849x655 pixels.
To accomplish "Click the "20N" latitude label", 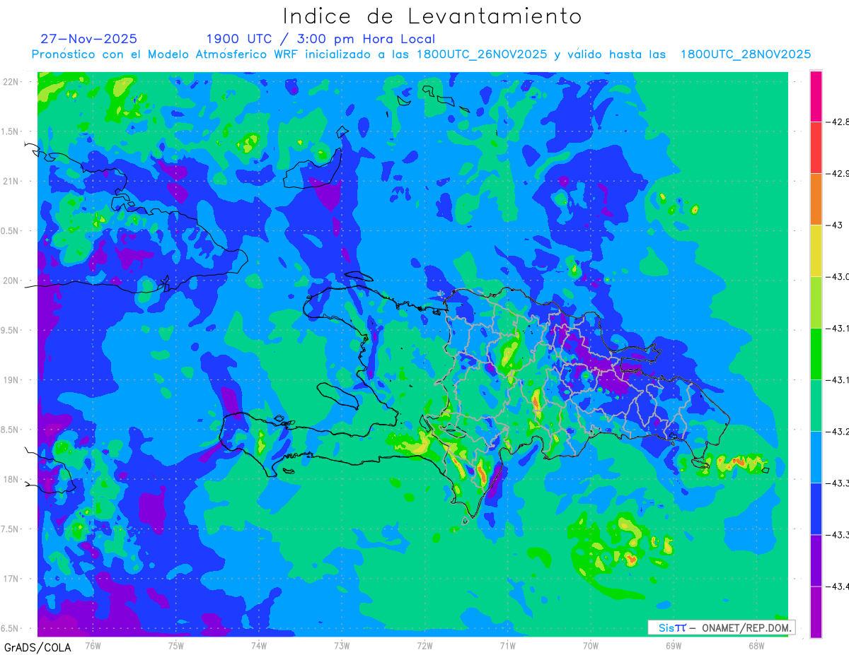I will [x=12, y=281].
